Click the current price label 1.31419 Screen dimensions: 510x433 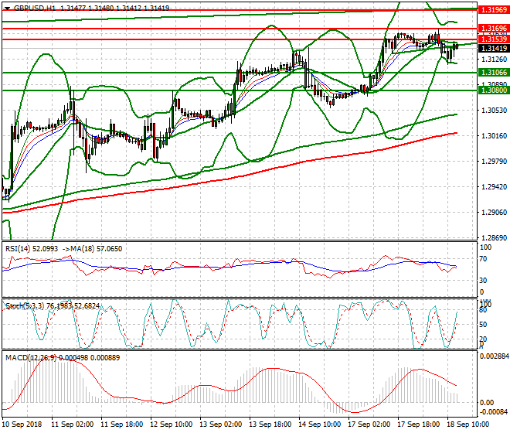pos(494,48)
